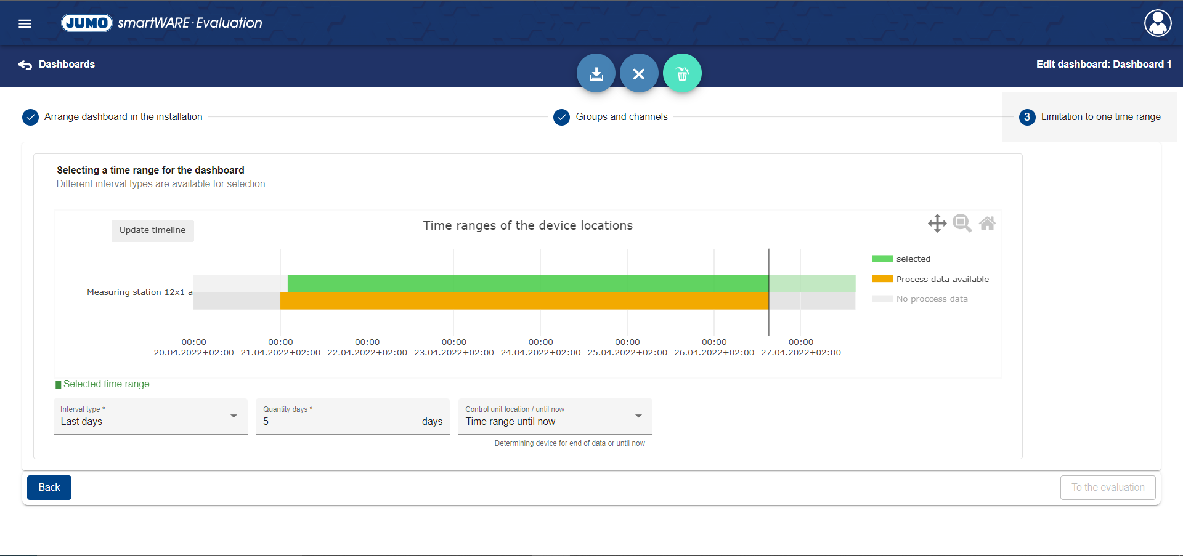
Task: Expand the Time range until now dropdown
Action: tap(555, 417)
